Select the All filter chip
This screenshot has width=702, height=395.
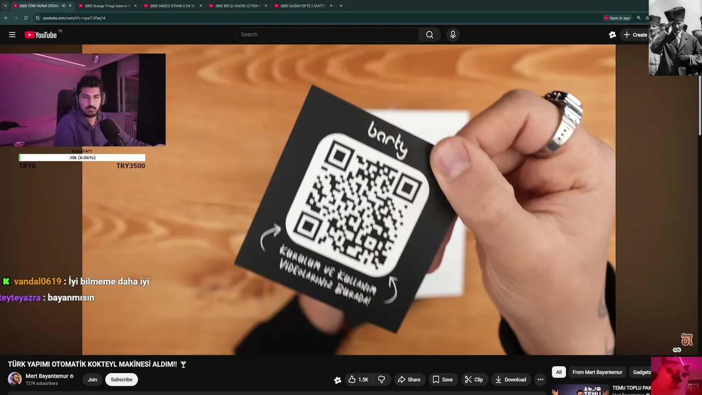(559, 372)
